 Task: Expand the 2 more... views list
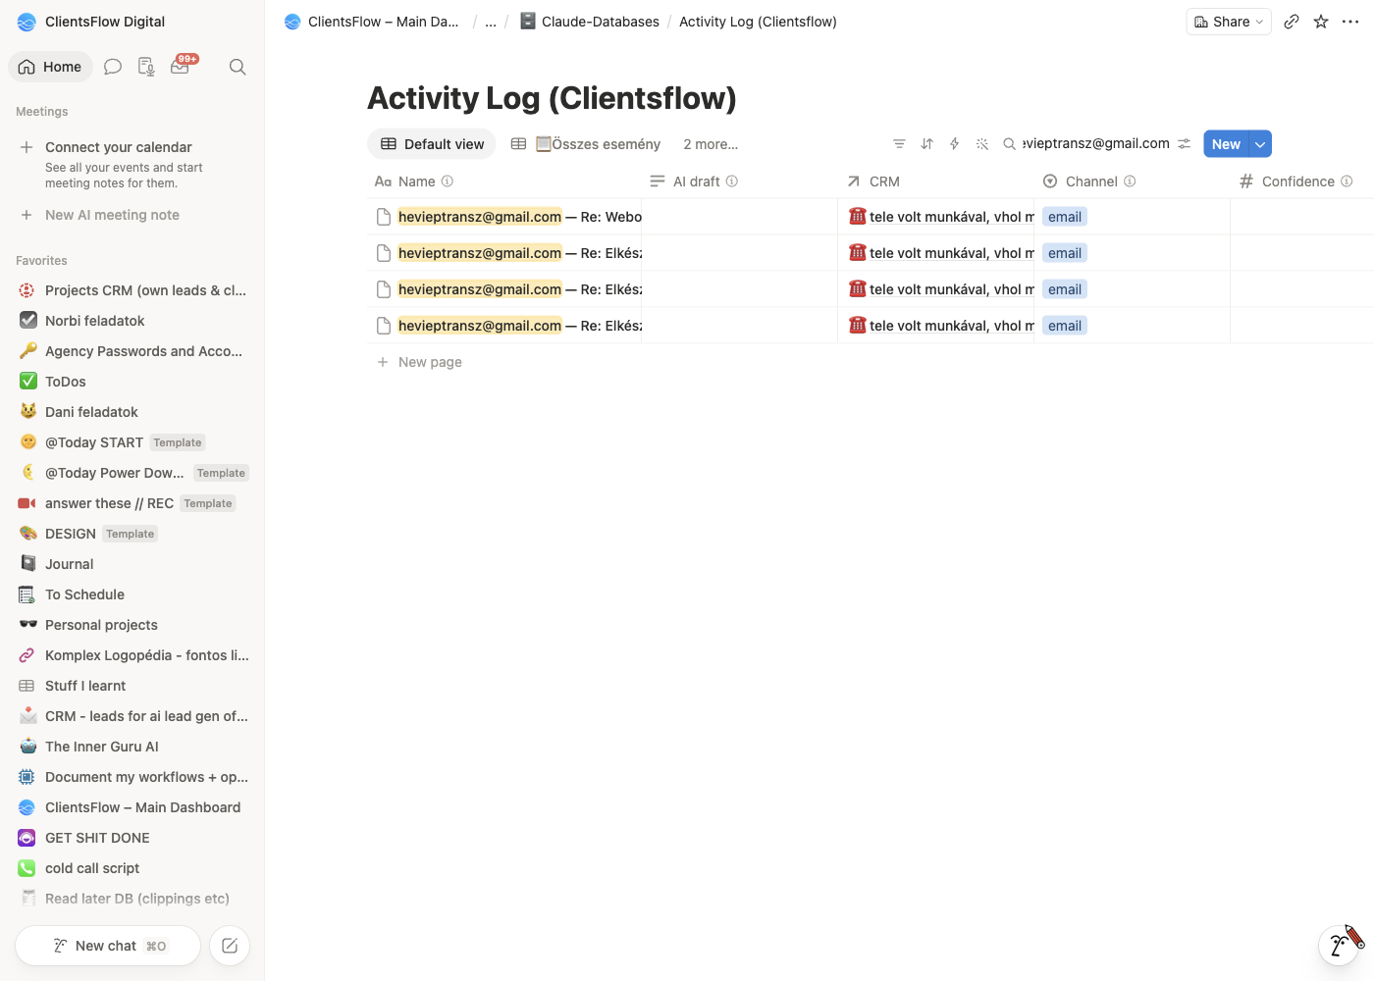[711, 144]
